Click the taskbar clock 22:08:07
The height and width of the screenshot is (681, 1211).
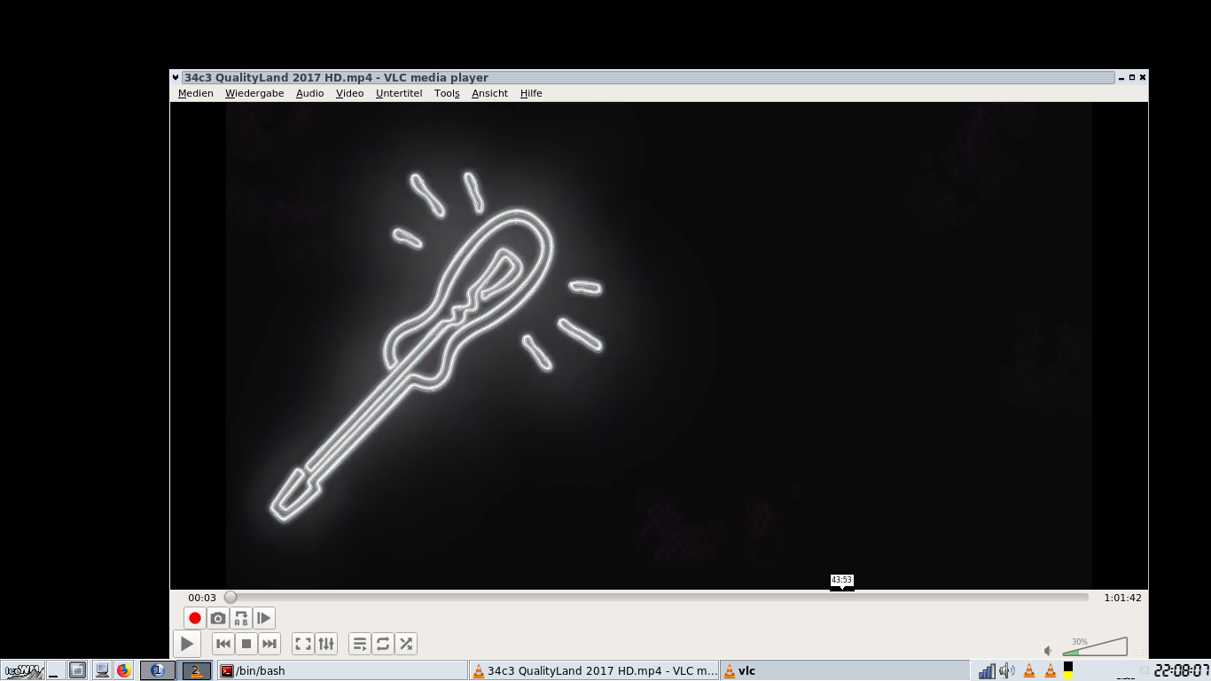1182,670
